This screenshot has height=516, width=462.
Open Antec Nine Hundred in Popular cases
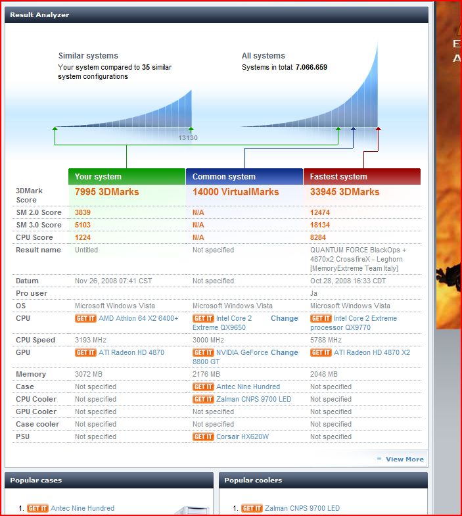(83, 508)
